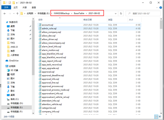This screenshot has width=164, height=120.
Task: Click the forward navigation arrow
Action: (x=10, y=14)
